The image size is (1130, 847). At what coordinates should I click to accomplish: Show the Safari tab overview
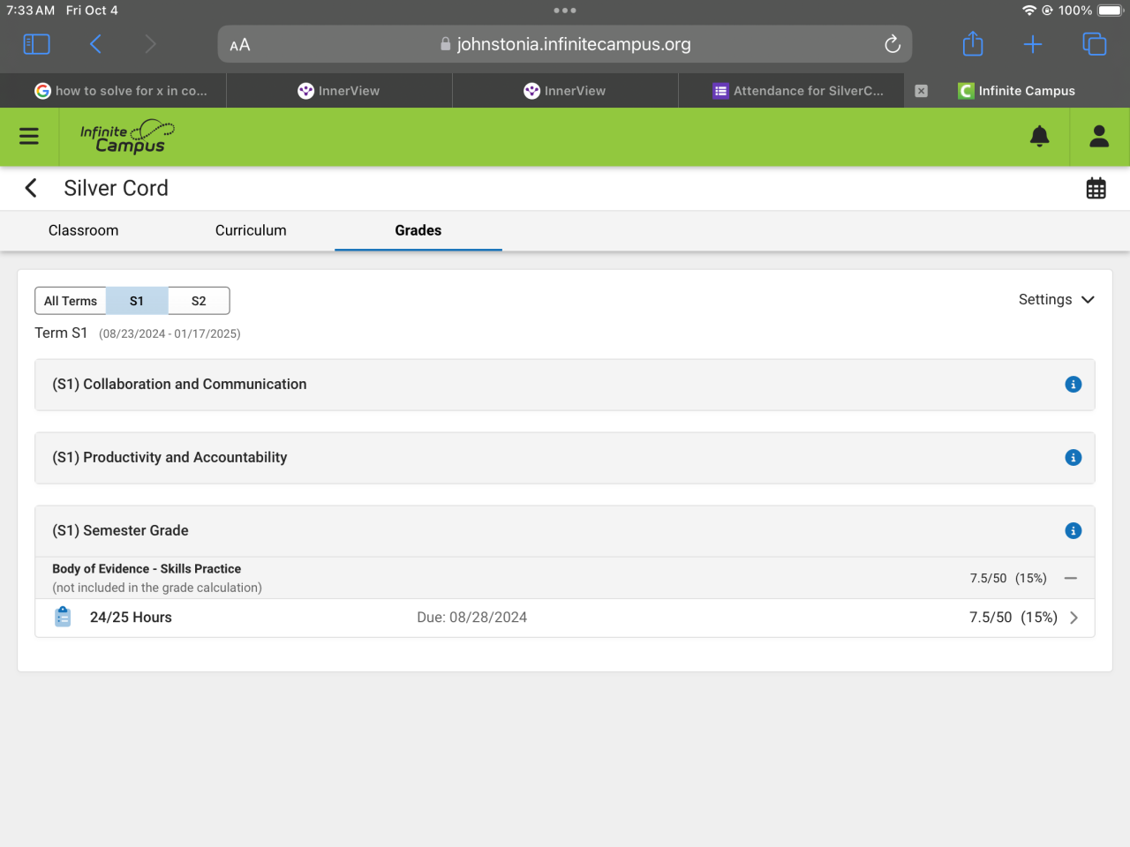pos(1095,44)
